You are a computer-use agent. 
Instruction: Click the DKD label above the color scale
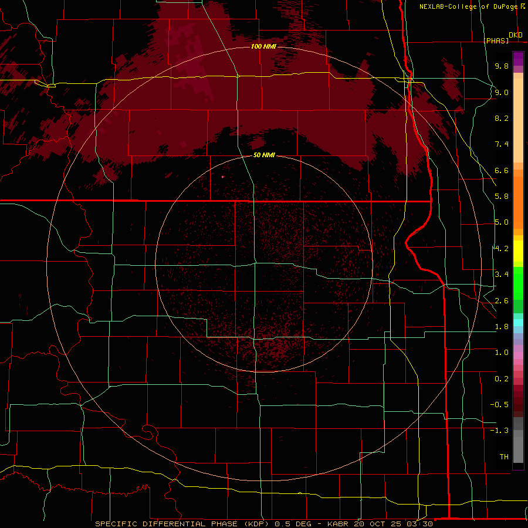point(516,35)
